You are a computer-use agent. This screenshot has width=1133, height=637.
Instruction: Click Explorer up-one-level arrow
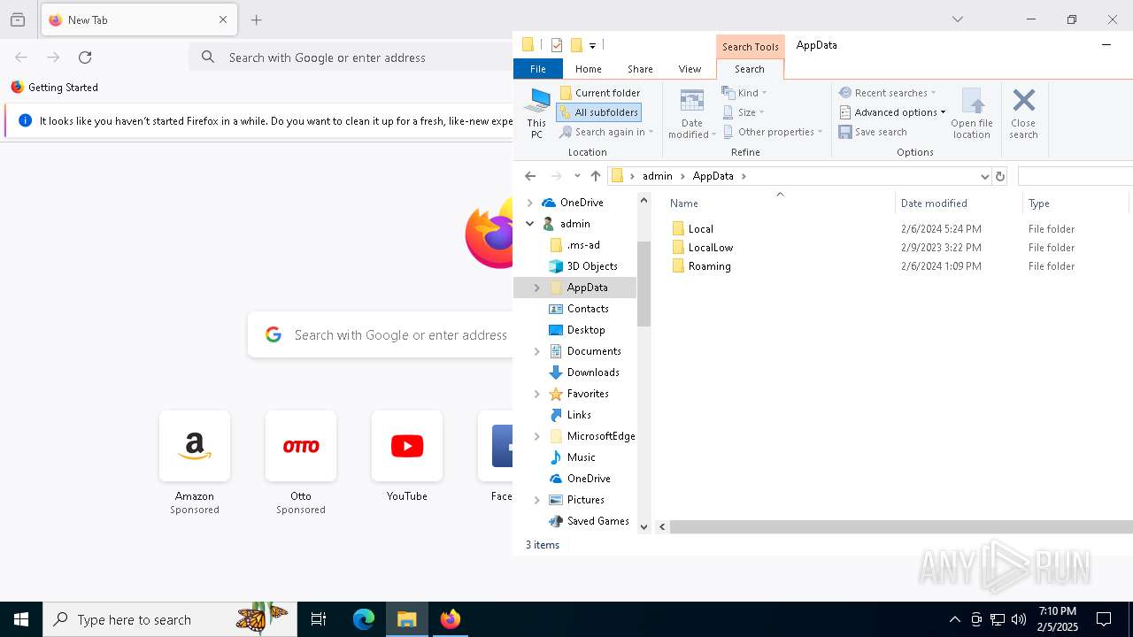tap(596, 176)
